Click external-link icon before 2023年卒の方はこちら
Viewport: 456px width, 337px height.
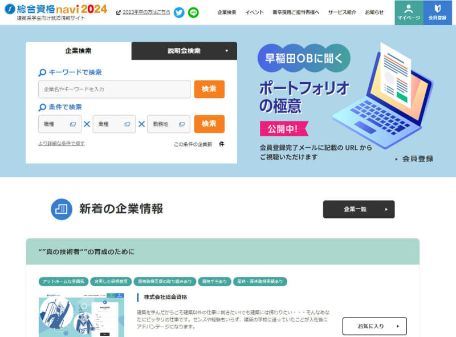[x=119, y=13]
